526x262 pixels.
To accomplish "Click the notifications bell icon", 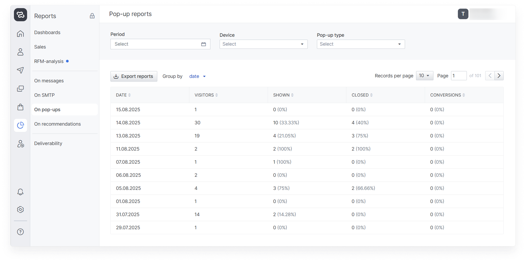I will pyautogui.click(x=20, y=192).
